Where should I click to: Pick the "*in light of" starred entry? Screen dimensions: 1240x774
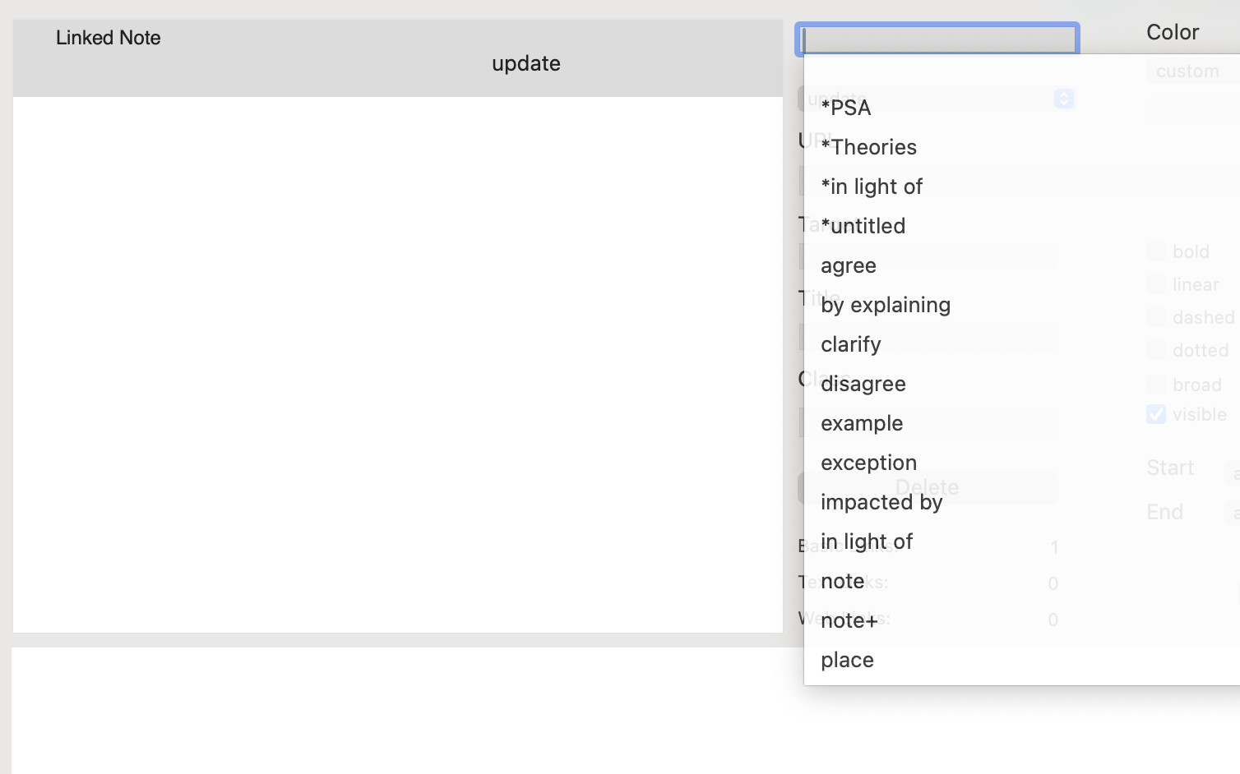point(872,187)
